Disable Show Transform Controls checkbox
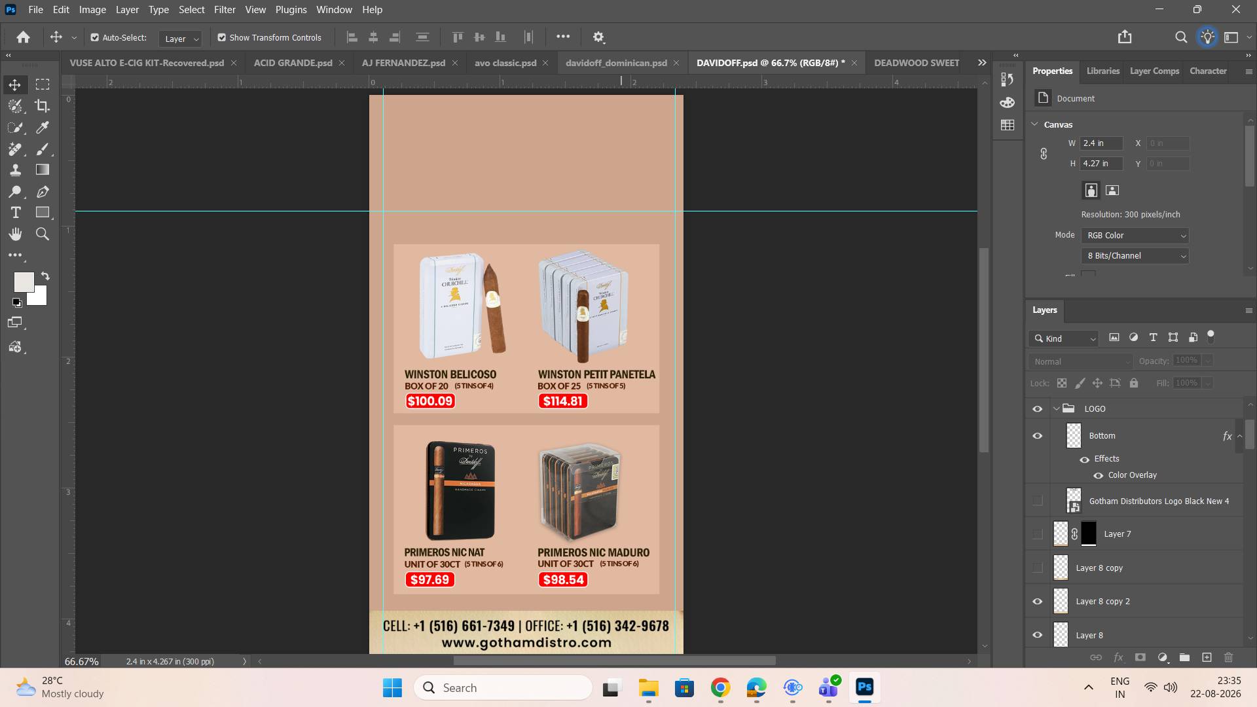Screen dimensions: 1257x707 click(x=222, y=38)
